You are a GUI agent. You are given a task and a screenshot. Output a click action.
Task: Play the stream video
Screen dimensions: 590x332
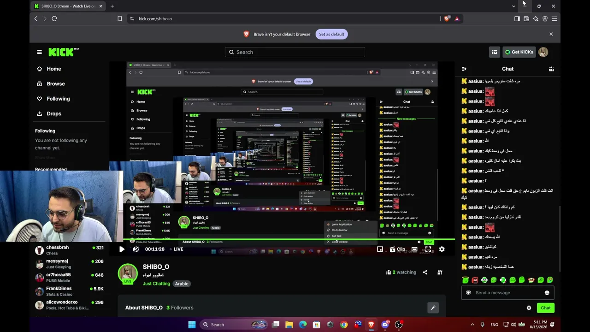[122, 249]
